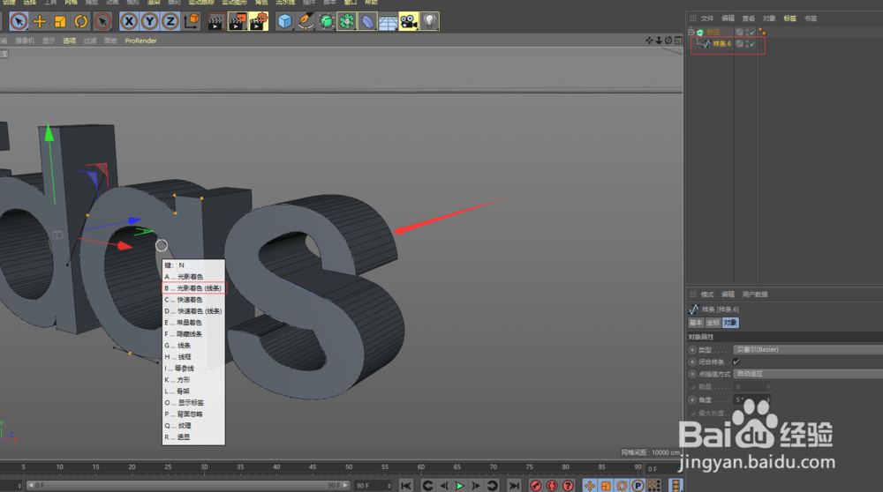Toggle Y axis lock
Viewport: 883px width, 492px height.
pos(149,21)
